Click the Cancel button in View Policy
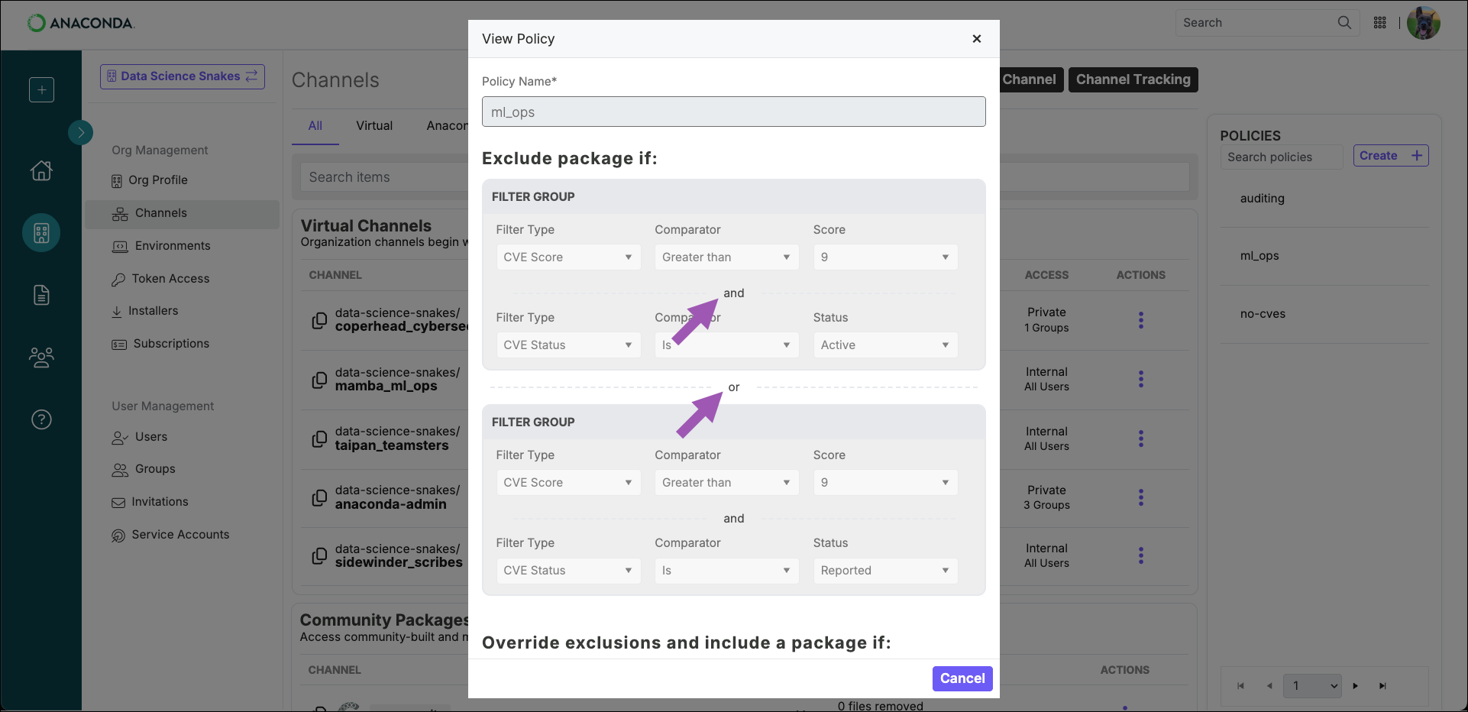The image size is (1468, 712). pos(962,678)
